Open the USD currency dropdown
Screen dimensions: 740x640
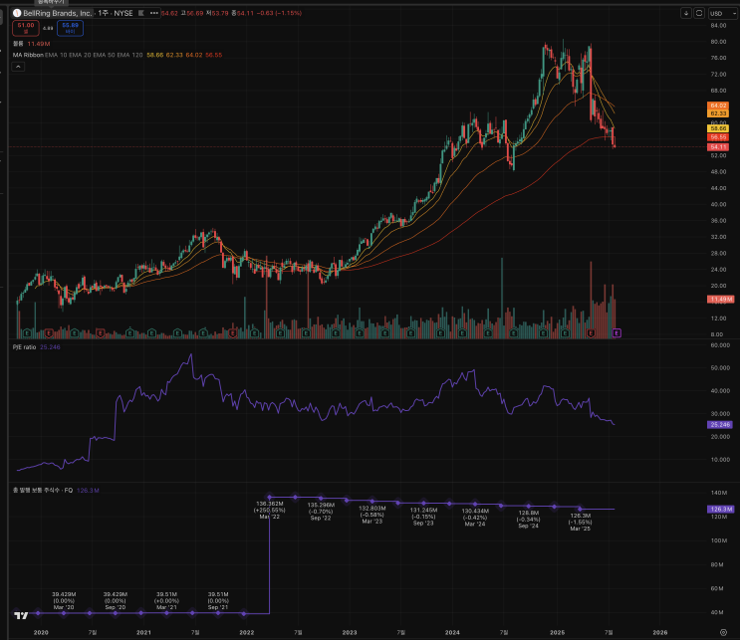click(722, 13)
